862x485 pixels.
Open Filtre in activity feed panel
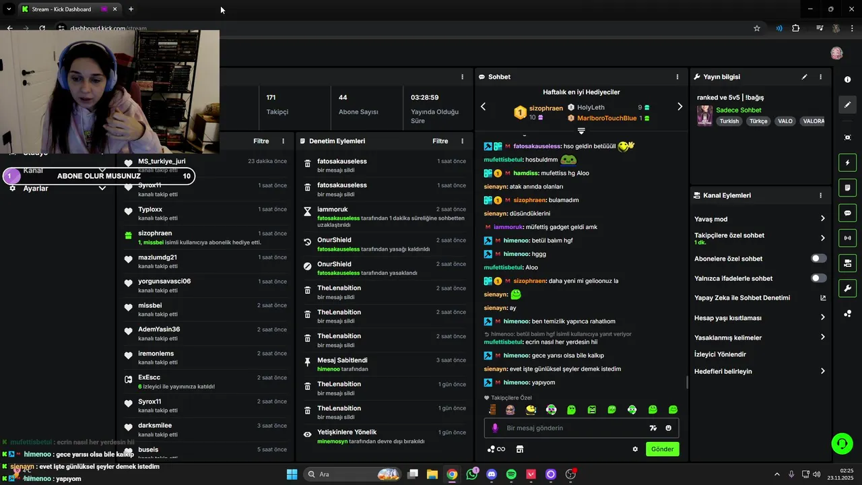pos(261,141)
